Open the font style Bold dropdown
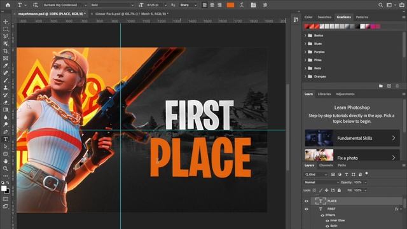 pyautogui.click(x=112, y=5)
